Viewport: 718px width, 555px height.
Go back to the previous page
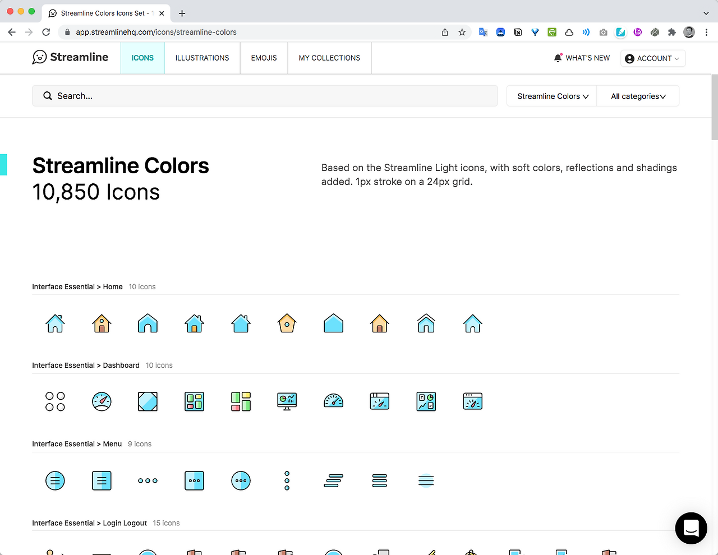coord(12,32)
